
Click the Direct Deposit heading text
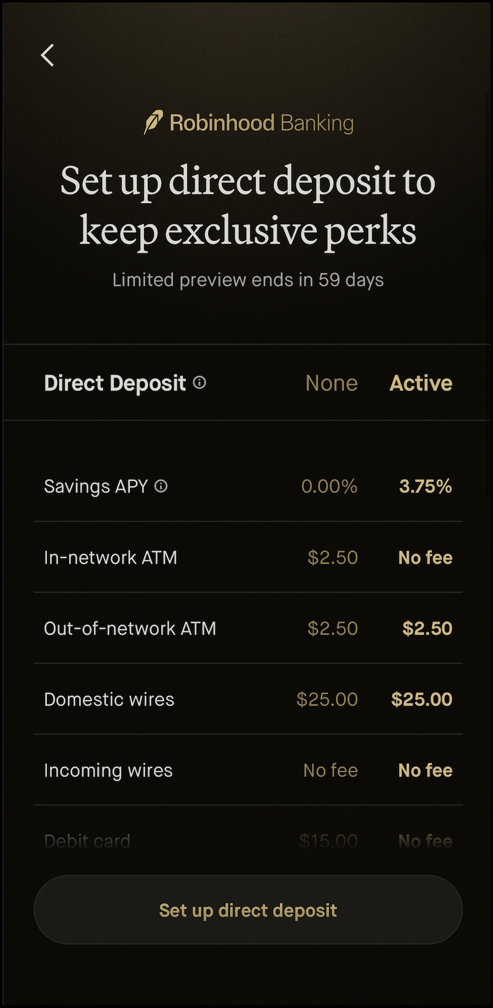tap(115, 383)
